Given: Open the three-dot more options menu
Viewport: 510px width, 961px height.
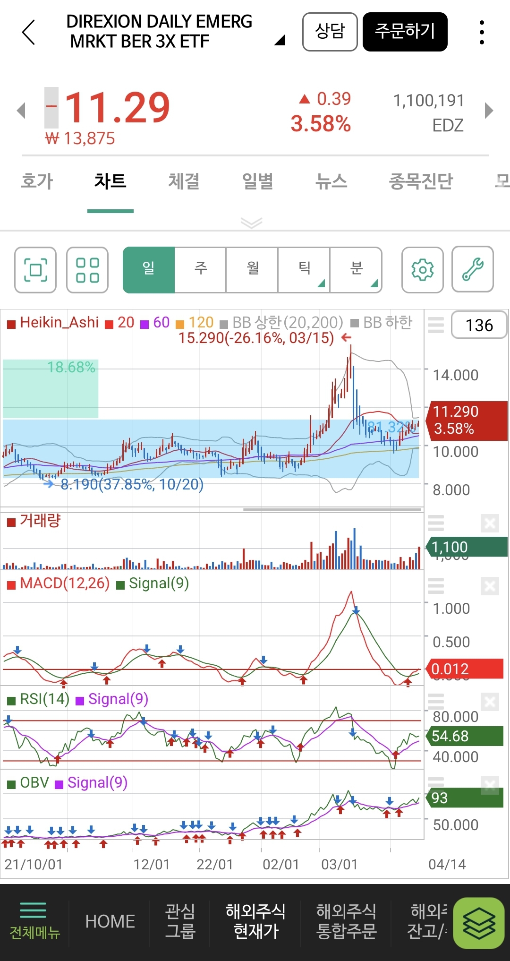Looking at the screenshot, I should click(482, 32).
